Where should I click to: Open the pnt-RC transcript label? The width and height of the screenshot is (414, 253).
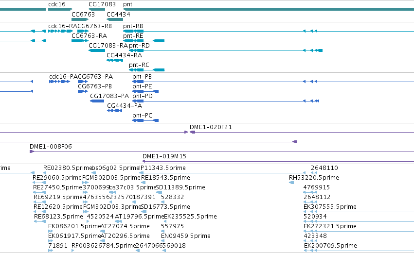139,65
